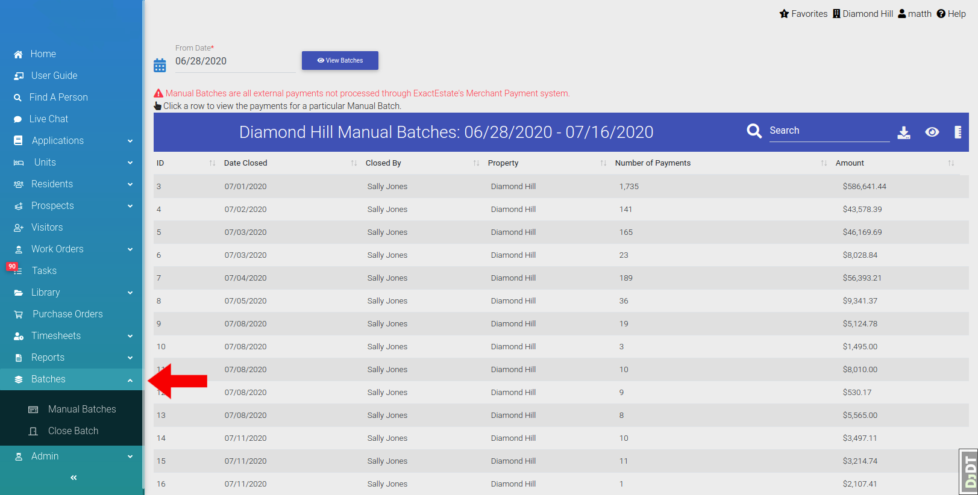Open the User Guide sidebar icon
The image size is (978, 495).
[x=19, y=76]
